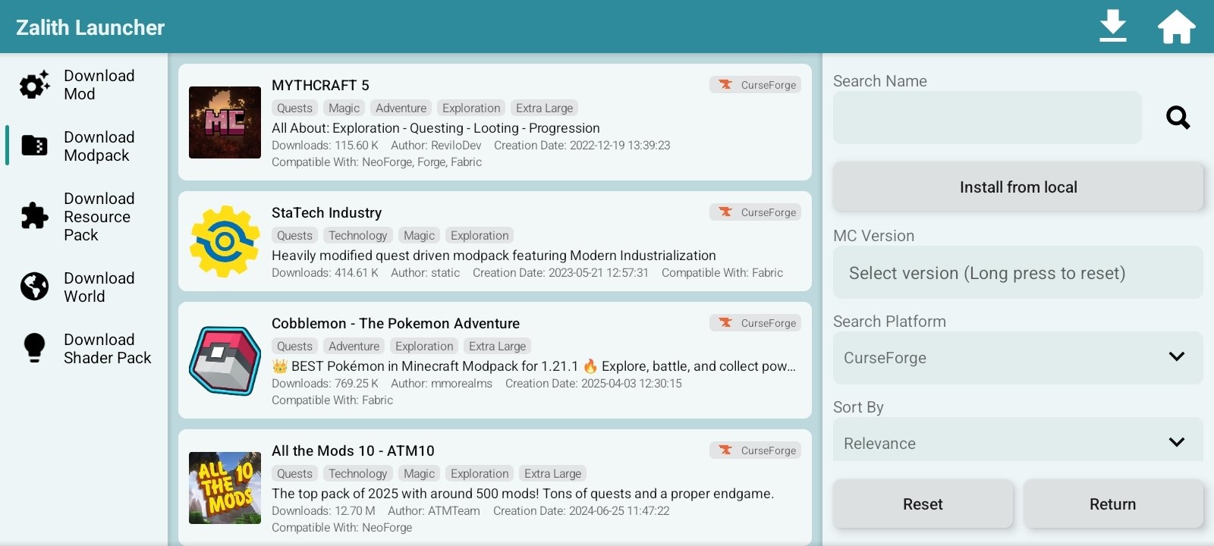Screen dimensions: 1214x546
Task: Expand the Search Platform CurseForge dropdown
Action: point(1017,357)
